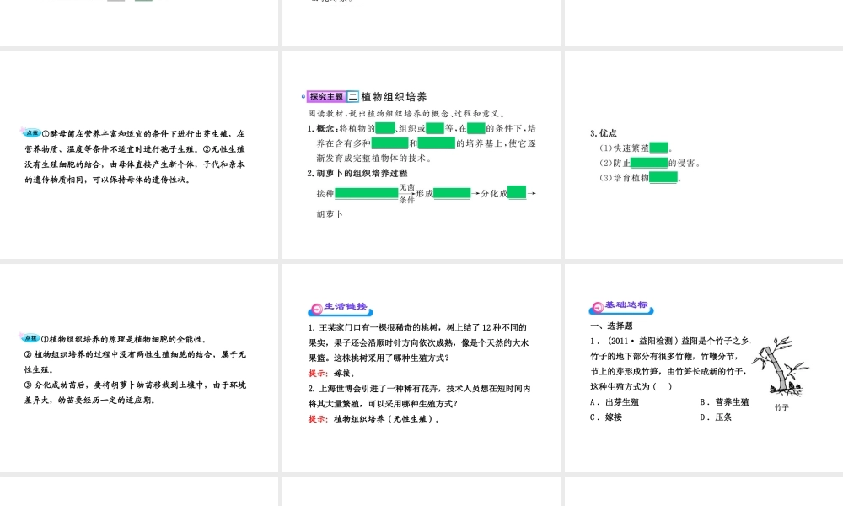This screenshot has height=506, width=843.
Task: Choose option D. 压条
Action: 716,417
